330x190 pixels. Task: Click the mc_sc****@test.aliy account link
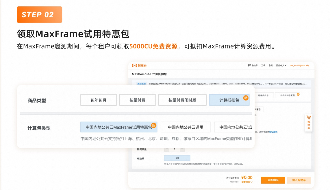[300, 66]
